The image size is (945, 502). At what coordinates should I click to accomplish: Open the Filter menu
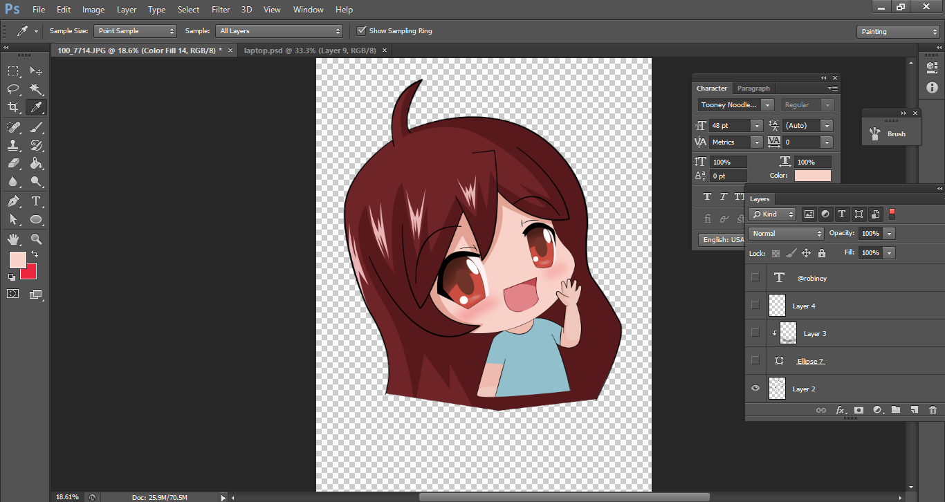tap(221, 10)
